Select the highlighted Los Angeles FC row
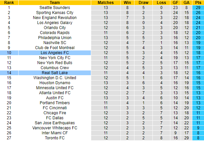This screenshot has height=141, width=204. coord(55,53)
